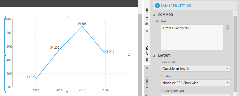The width and height of the screenshot is (240, 96).
Task: Delete the data label text with trash icon
Action: (227, 28)
